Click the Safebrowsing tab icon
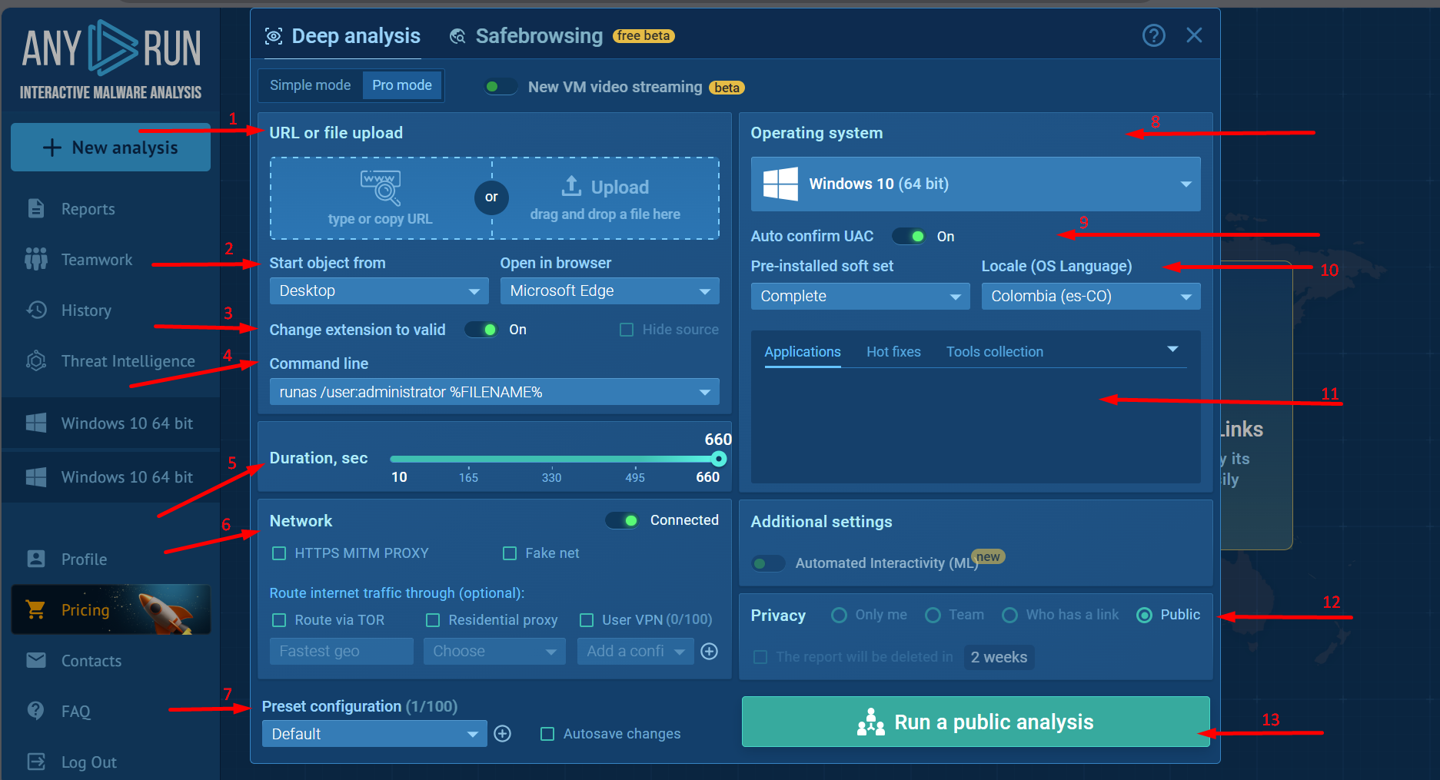 pos(457,36)
